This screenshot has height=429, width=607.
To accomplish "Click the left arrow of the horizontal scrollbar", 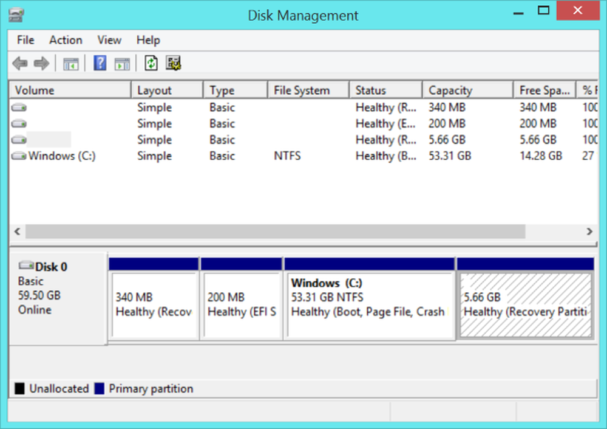I will (x=17, y=232).
